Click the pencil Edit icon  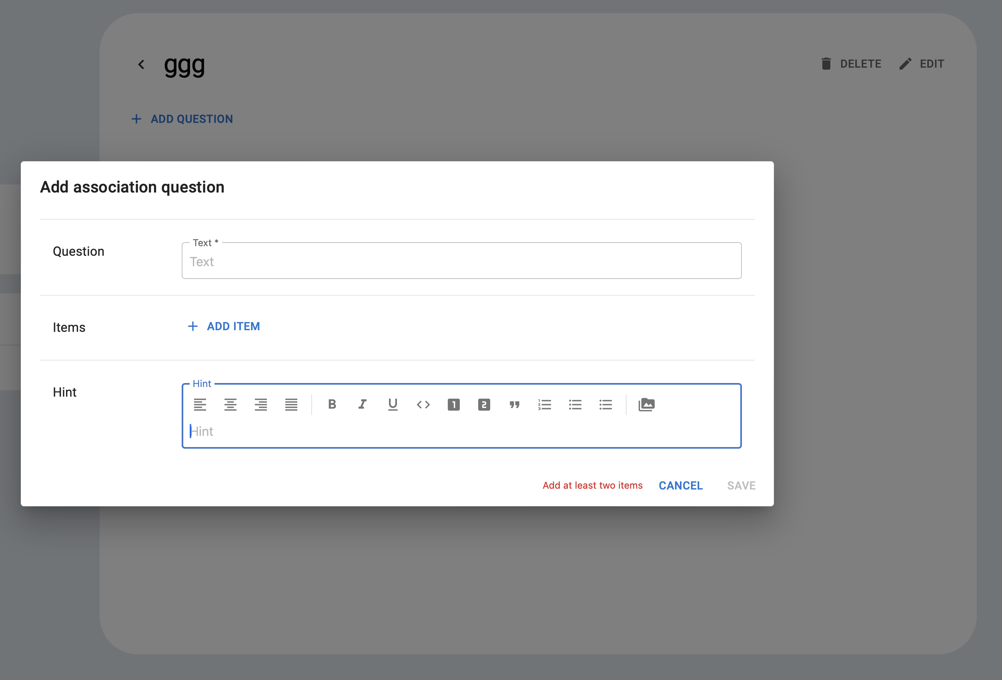(906, 64)
